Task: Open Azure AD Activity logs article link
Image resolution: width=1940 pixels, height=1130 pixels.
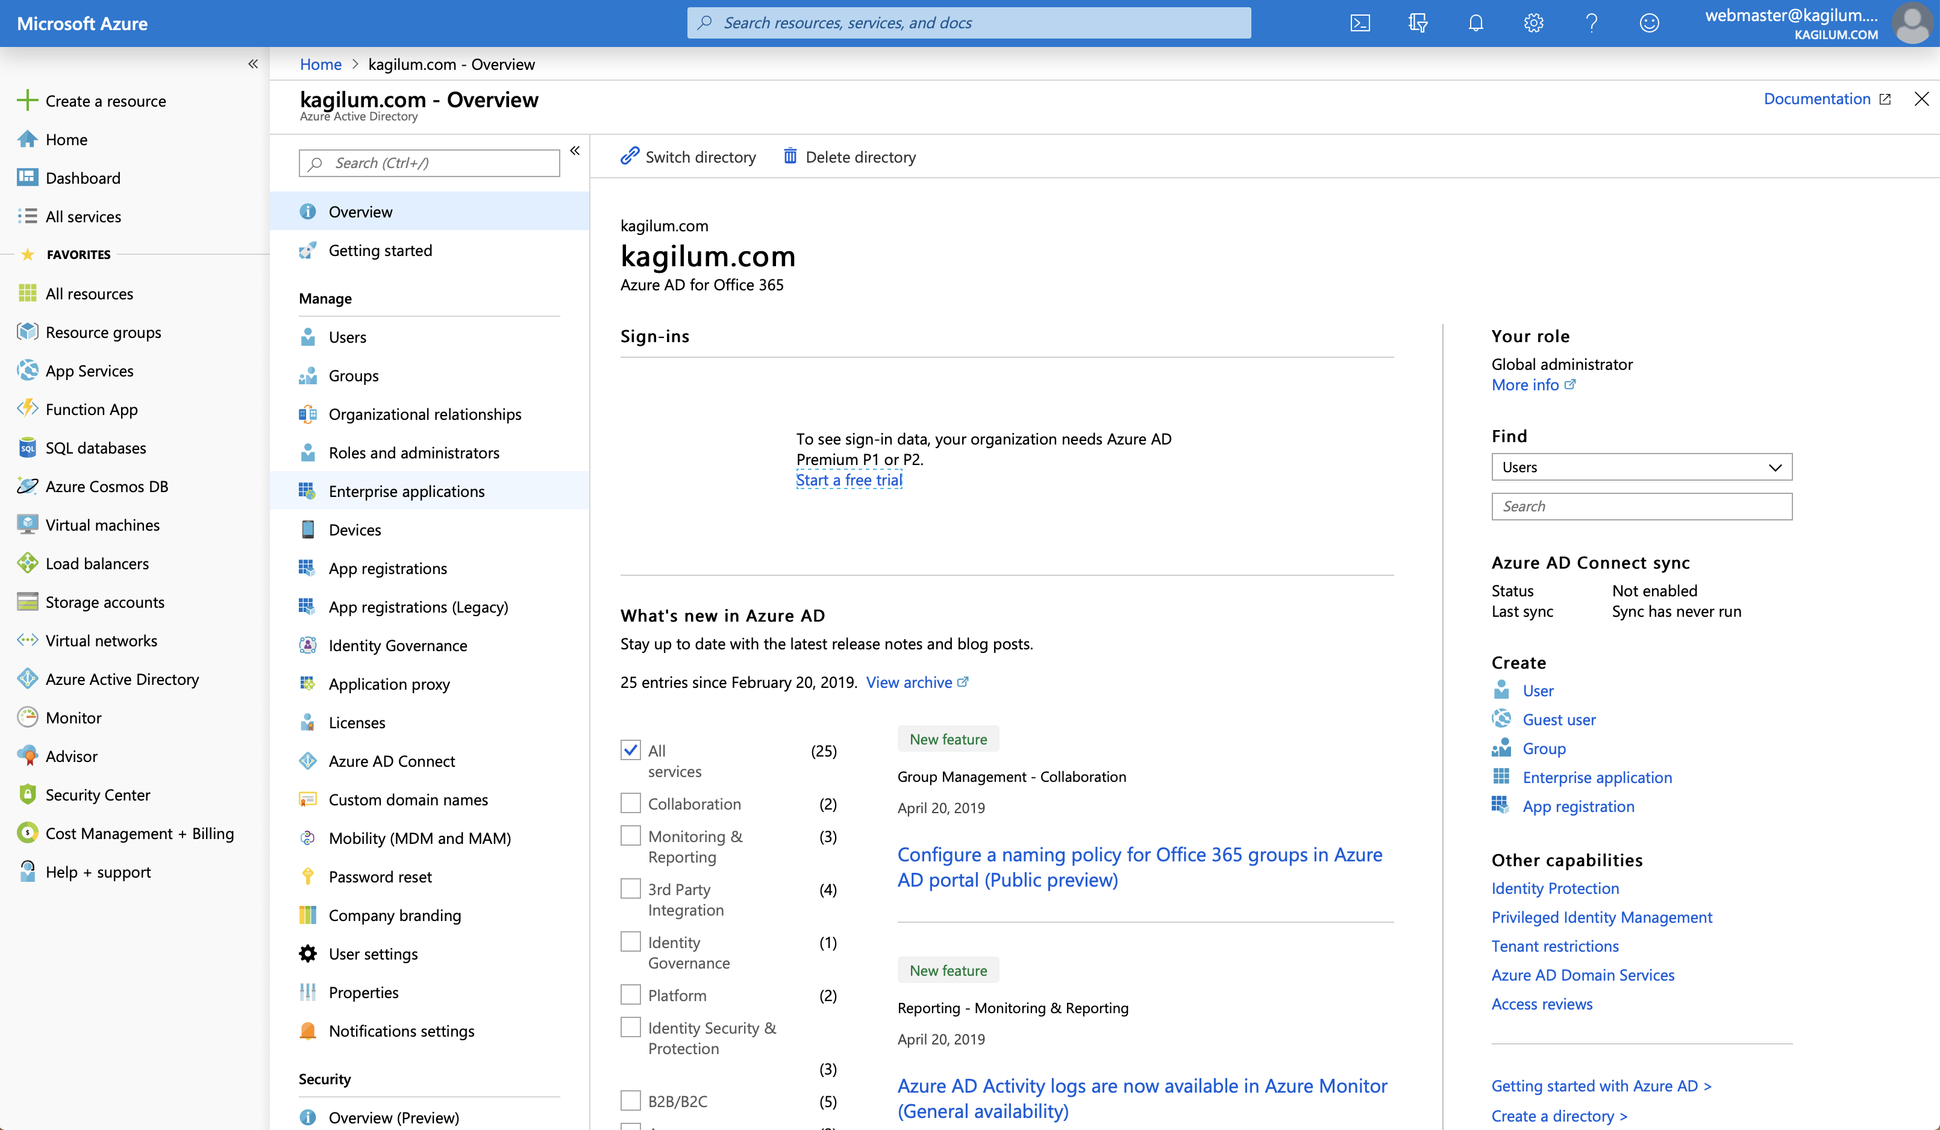Action: 1142,1097
